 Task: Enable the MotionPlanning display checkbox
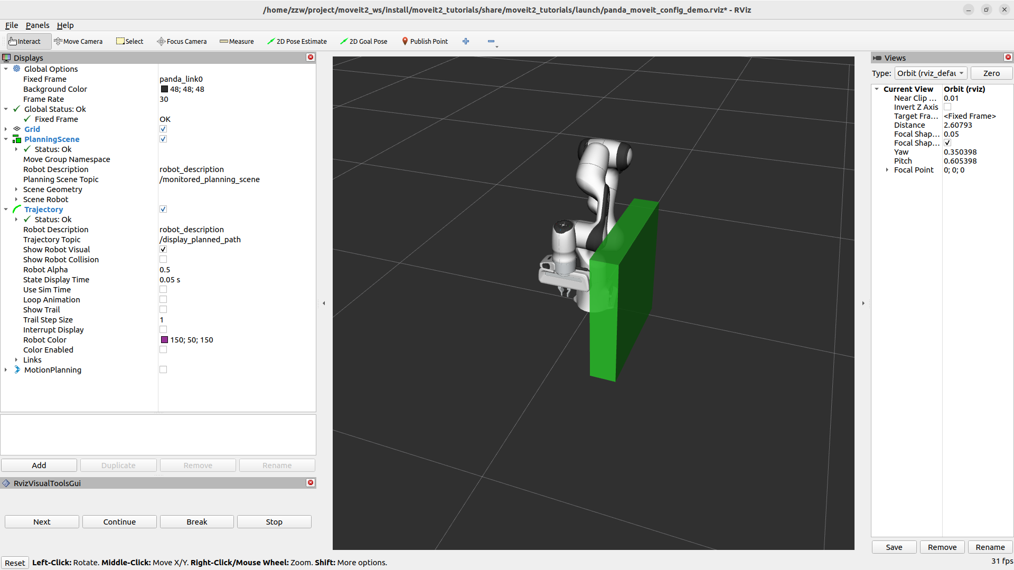click(x=163, y=369)
